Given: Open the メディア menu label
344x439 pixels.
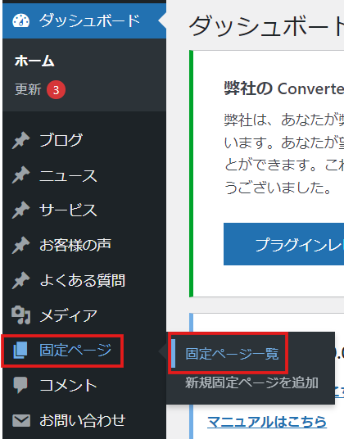Looking at the screenshot, I should click(x=68, y=315).
